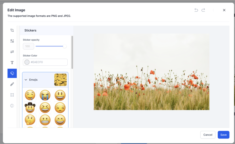Add the cowboy hat emoji sticker
Screen dimensions: 235x144
pos(30,107)
